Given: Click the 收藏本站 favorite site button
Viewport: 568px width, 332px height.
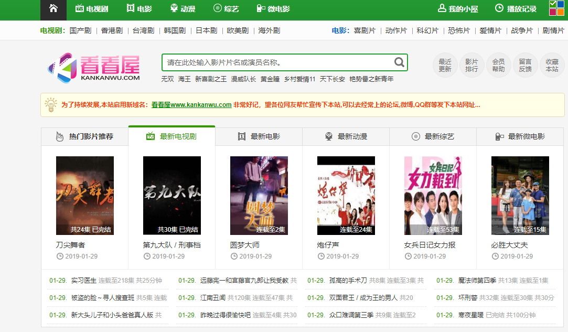Looking at the screenshot, I should [553, 65].
